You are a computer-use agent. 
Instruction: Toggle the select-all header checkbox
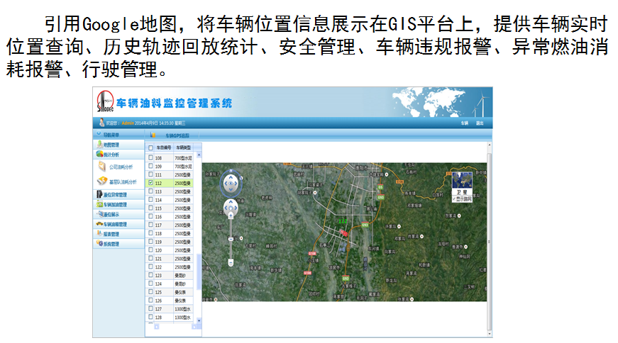(150, 148)
